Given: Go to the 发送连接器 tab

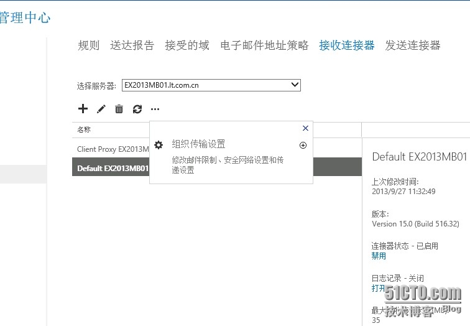Looking at the screenshot, I should (x=413, y=45).
